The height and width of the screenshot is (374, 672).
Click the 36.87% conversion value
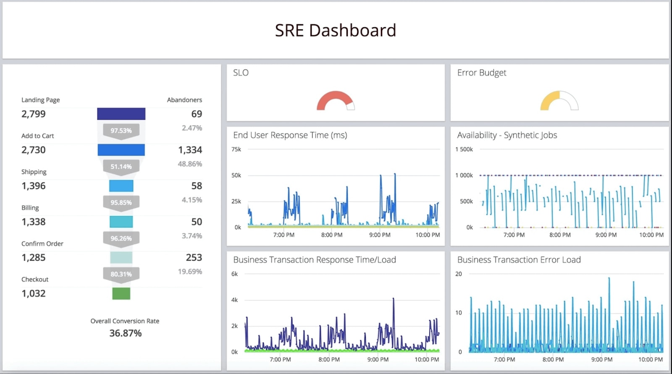[126, 333]
